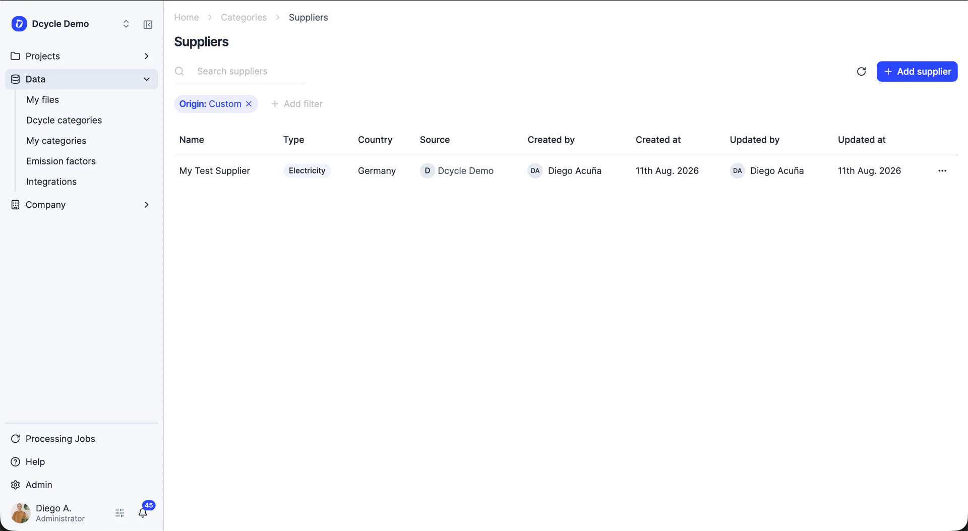
Task: Open Integrations page
Action: click(51, 182)
